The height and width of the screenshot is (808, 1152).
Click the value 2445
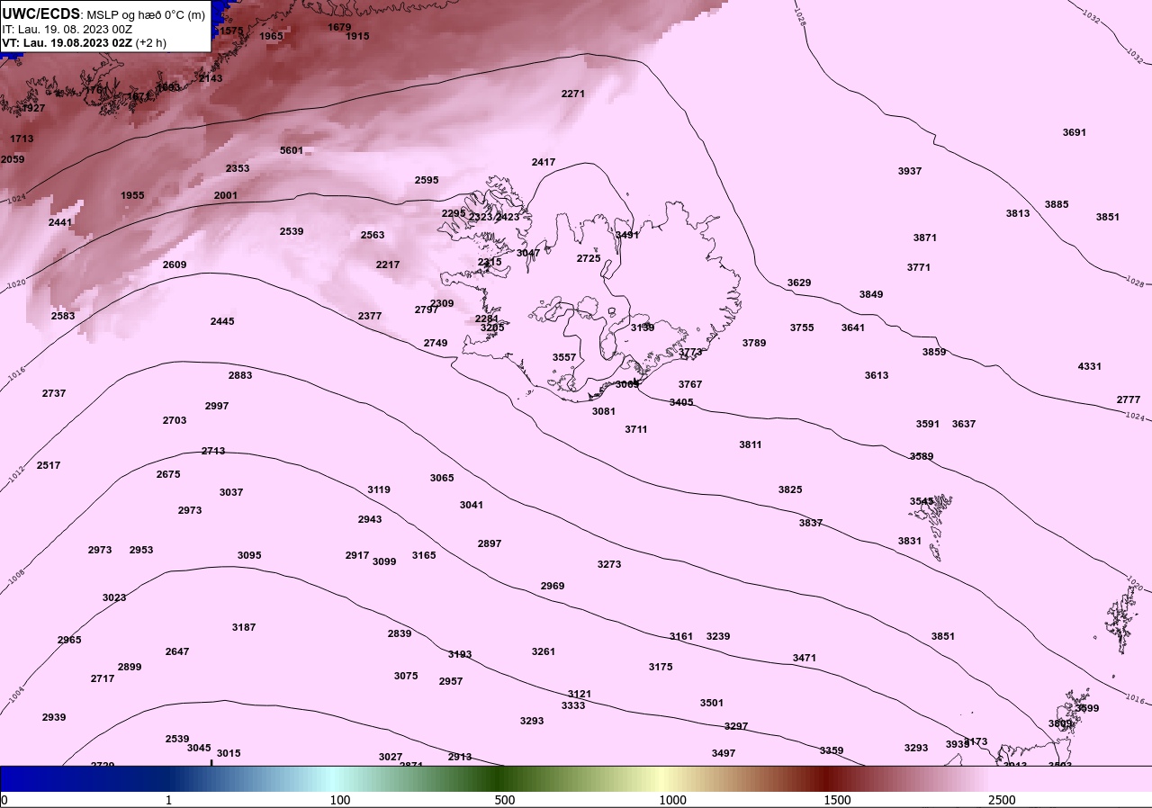[x=222, y=321]
